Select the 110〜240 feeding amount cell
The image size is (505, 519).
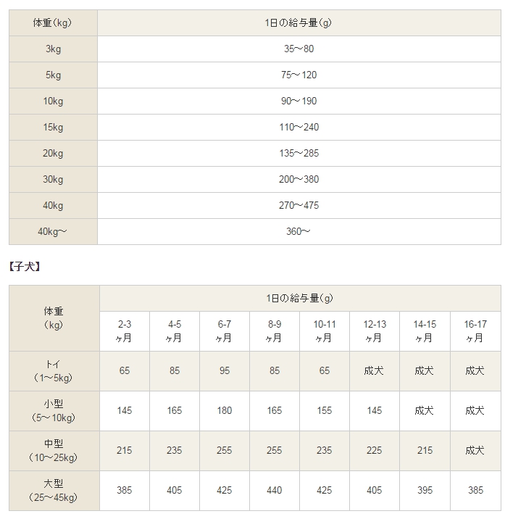[x=299, y=127]
